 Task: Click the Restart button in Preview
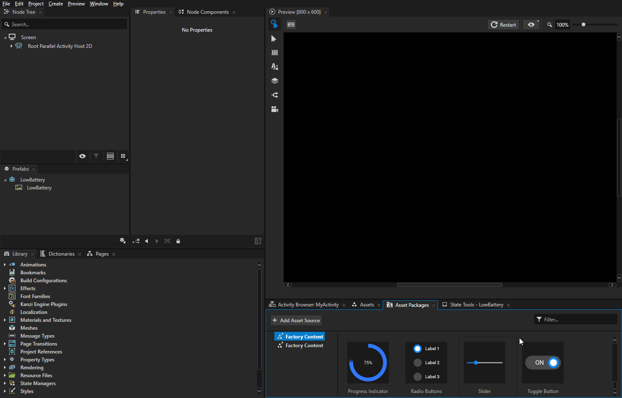click(x=503, y=25)
